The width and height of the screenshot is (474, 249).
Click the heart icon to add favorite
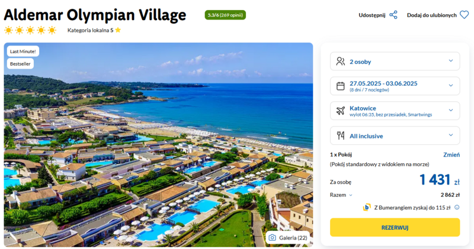click(x=465, y=15)
